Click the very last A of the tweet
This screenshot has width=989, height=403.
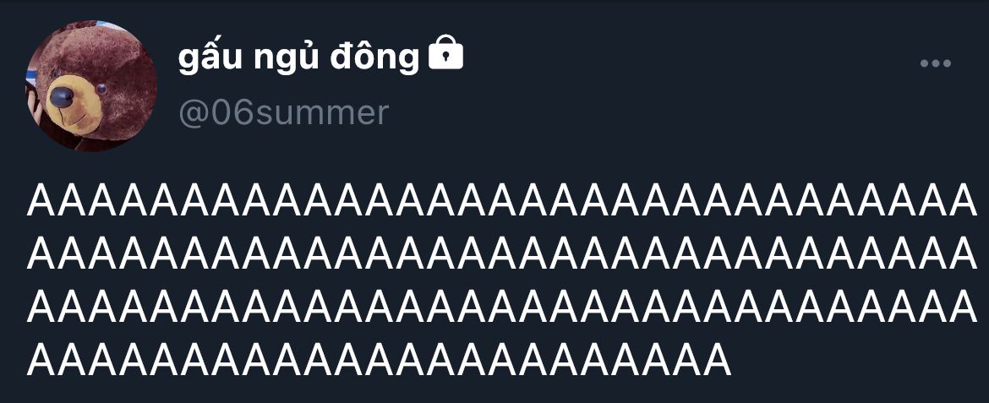pos(715,358)
